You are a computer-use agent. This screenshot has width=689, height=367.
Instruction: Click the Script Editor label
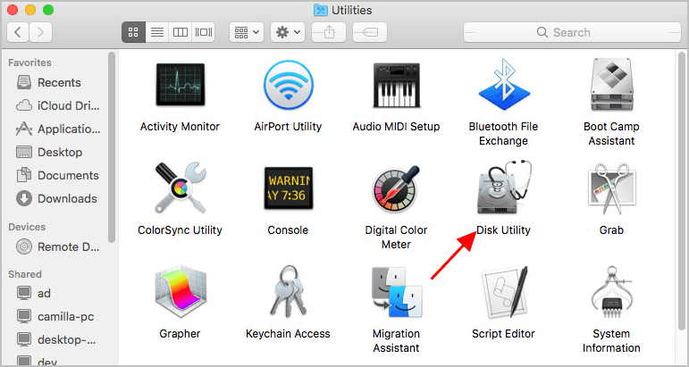point(503,334)
